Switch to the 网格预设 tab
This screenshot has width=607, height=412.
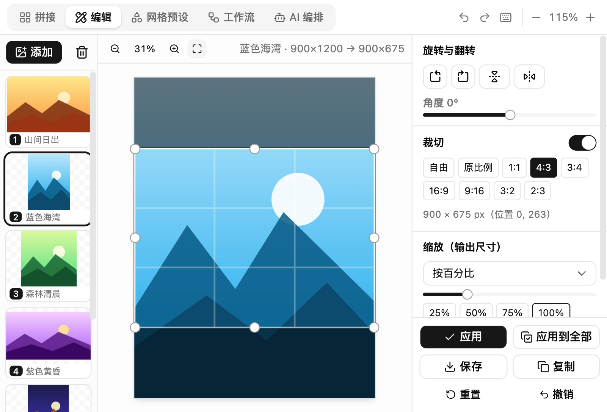pos(160,17)
